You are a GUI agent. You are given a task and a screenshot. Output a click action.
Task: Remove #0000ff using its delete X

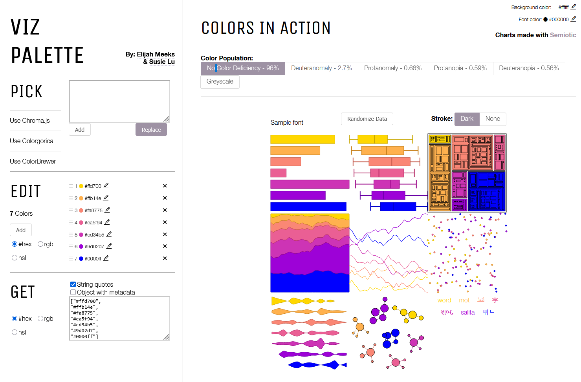pyautogui.click(x=165, y=258)
